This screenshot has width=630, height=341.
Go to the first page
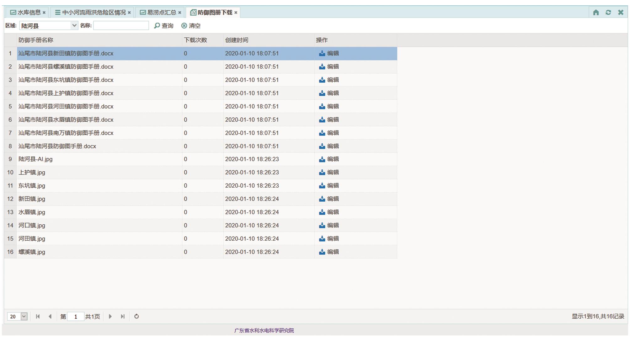[x=38, y=317]
